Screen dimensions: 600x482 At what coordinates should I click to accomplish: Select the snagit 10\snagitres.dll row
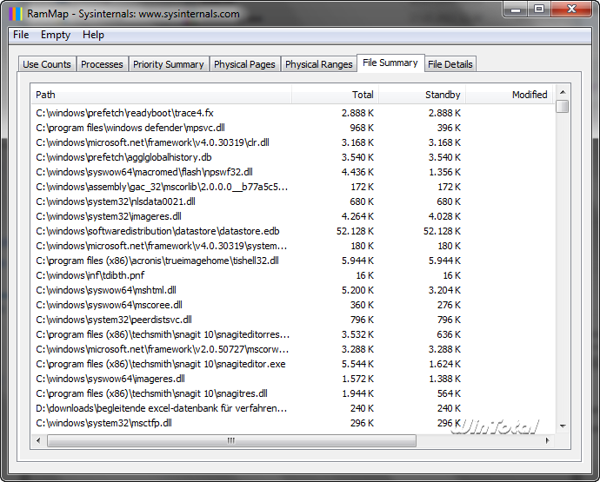(x=292, y=393)
